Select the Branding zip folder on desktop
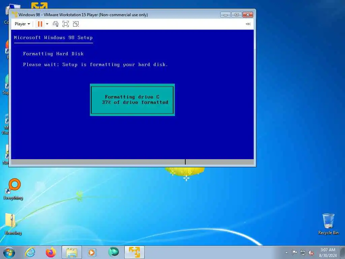This screenshot has width=345, height=259. click(13, 224)
